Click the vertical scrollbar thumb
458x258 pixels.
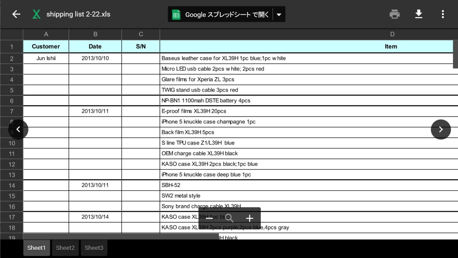455,54
